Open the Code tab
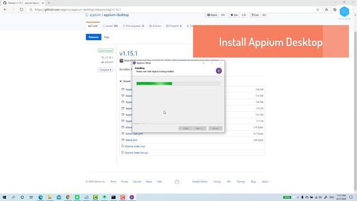Image resolution: width=357 pixels, height=201 pixels. click(93, 26)
